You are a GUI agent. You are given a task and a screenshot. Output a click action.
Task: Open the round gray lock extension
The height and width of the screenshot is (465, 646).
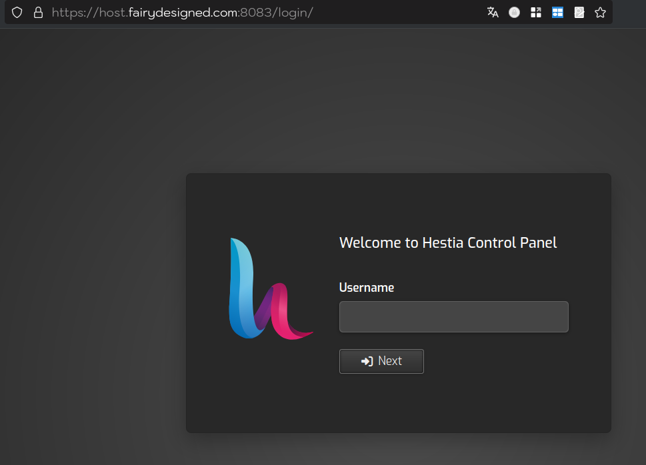(514, 13)
